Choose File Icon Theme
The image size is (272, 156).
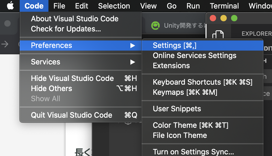(x=203, y=135)
